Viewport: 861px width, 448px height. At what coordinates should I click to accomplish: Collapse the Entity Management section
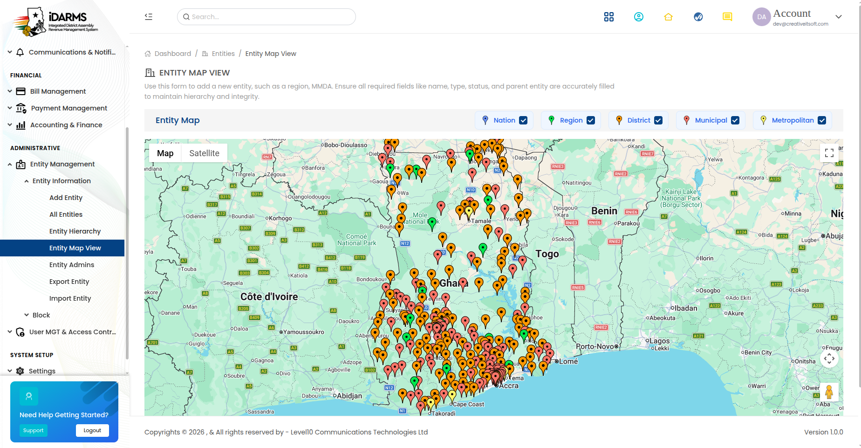pyautogui.click(x=10, y=164)
